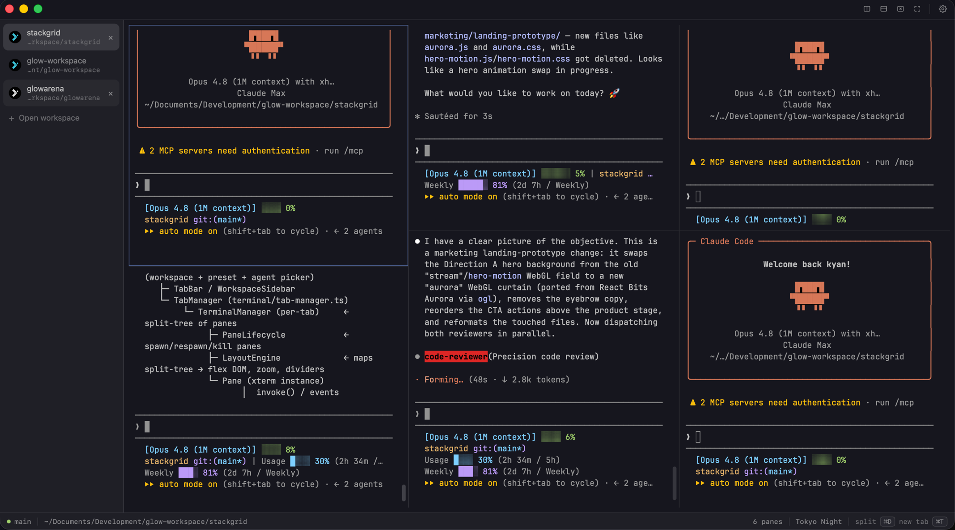Click the marketing/landing-prototype/ path link
955x530 pixels.
pos(492,36)
